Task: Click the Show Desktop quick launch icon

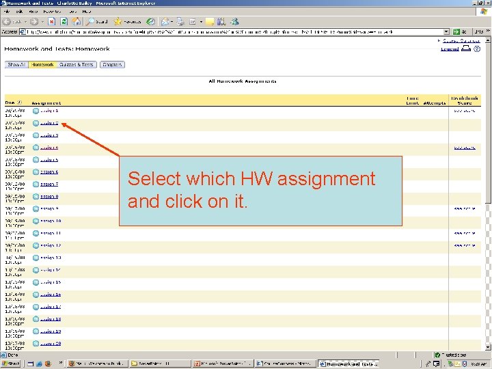Action: coord(31,364)
